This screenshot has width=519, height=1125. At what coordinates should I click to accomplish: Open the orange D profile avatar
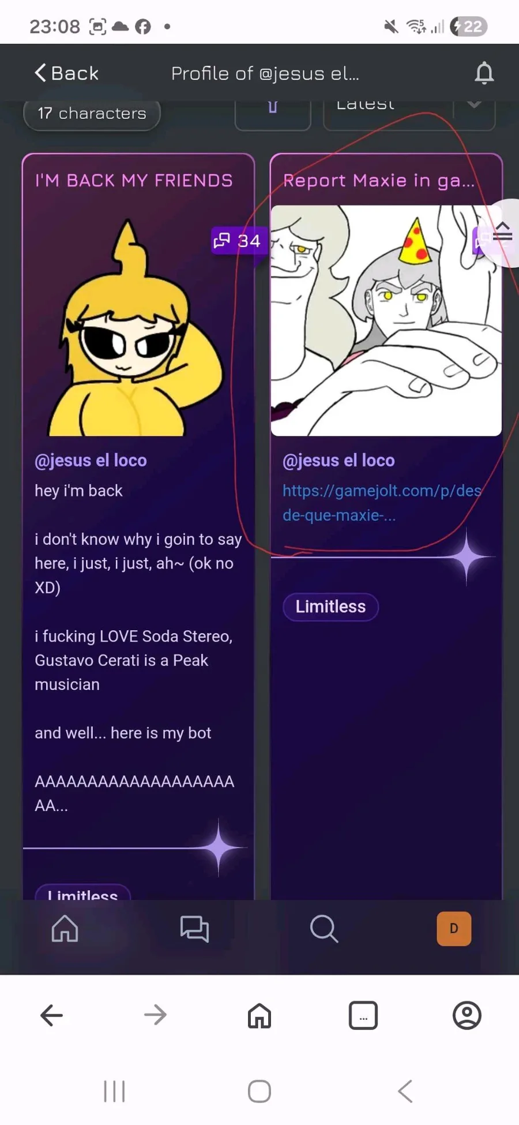(x=454, y=928)
